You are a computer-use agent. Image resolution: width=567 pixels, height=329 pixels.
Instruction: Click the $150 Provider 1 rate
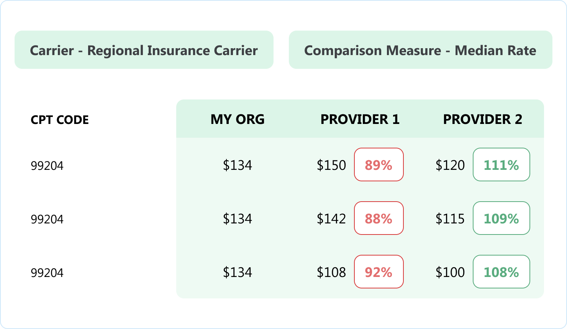tap(331, 165)
